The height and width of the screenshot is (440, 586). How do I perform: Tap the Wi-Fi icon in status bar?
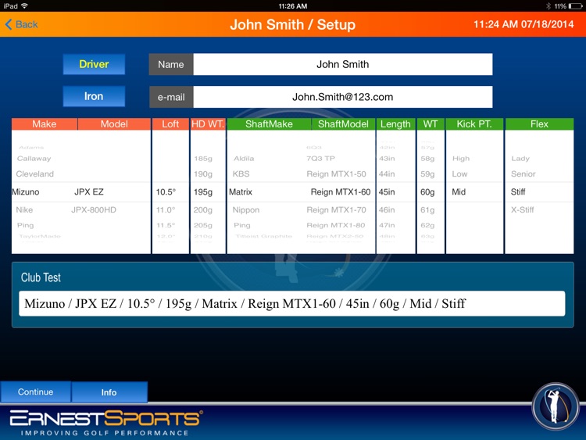(x=25, y=5)
